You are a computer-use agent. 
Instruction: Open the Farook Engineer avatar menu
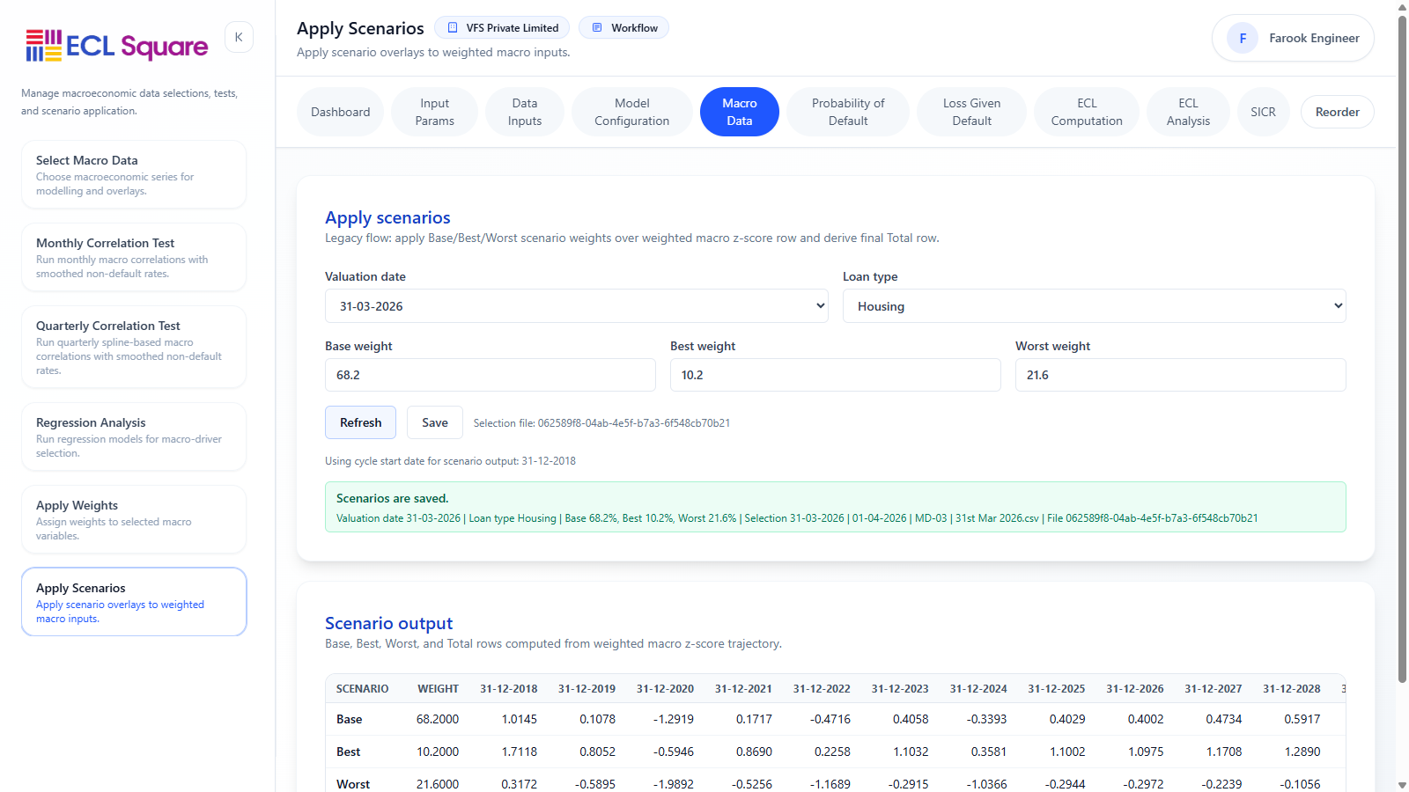(x=1243, y=38)
